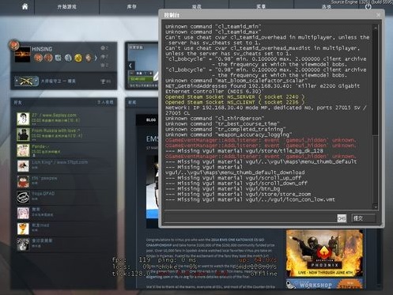Click the console scrollbar up arrow
The image size is (393, 295).
(x=376, y=27)
